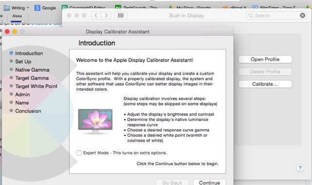Click the Continue button
Screen dimensions: 312x185
point(210,182)
